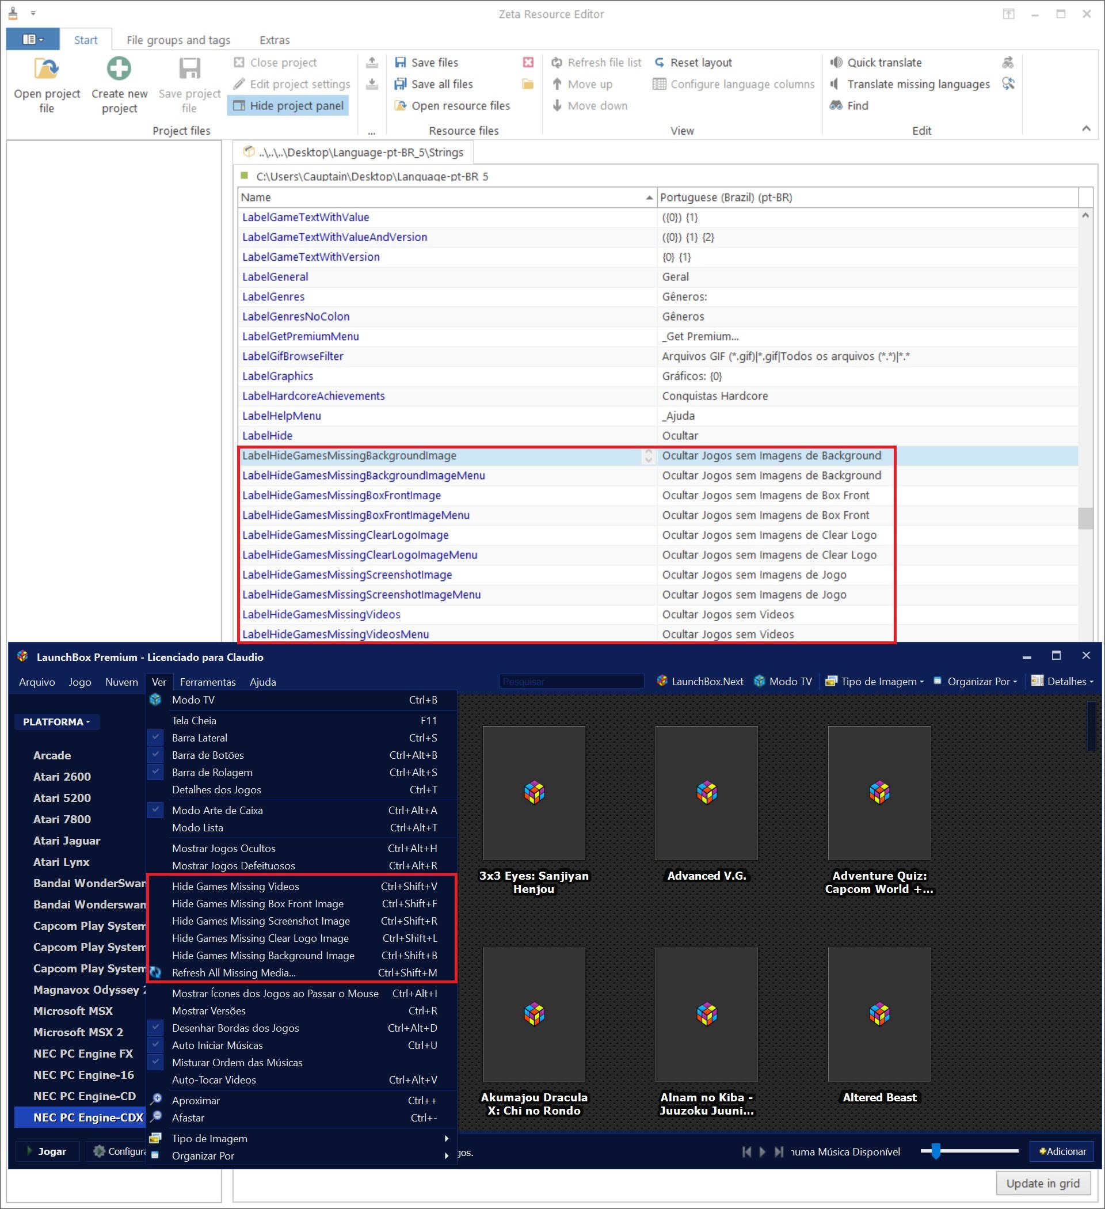1105x1209 pixels.
Task: Click the Configure language columns button
Action: (734, 84)
